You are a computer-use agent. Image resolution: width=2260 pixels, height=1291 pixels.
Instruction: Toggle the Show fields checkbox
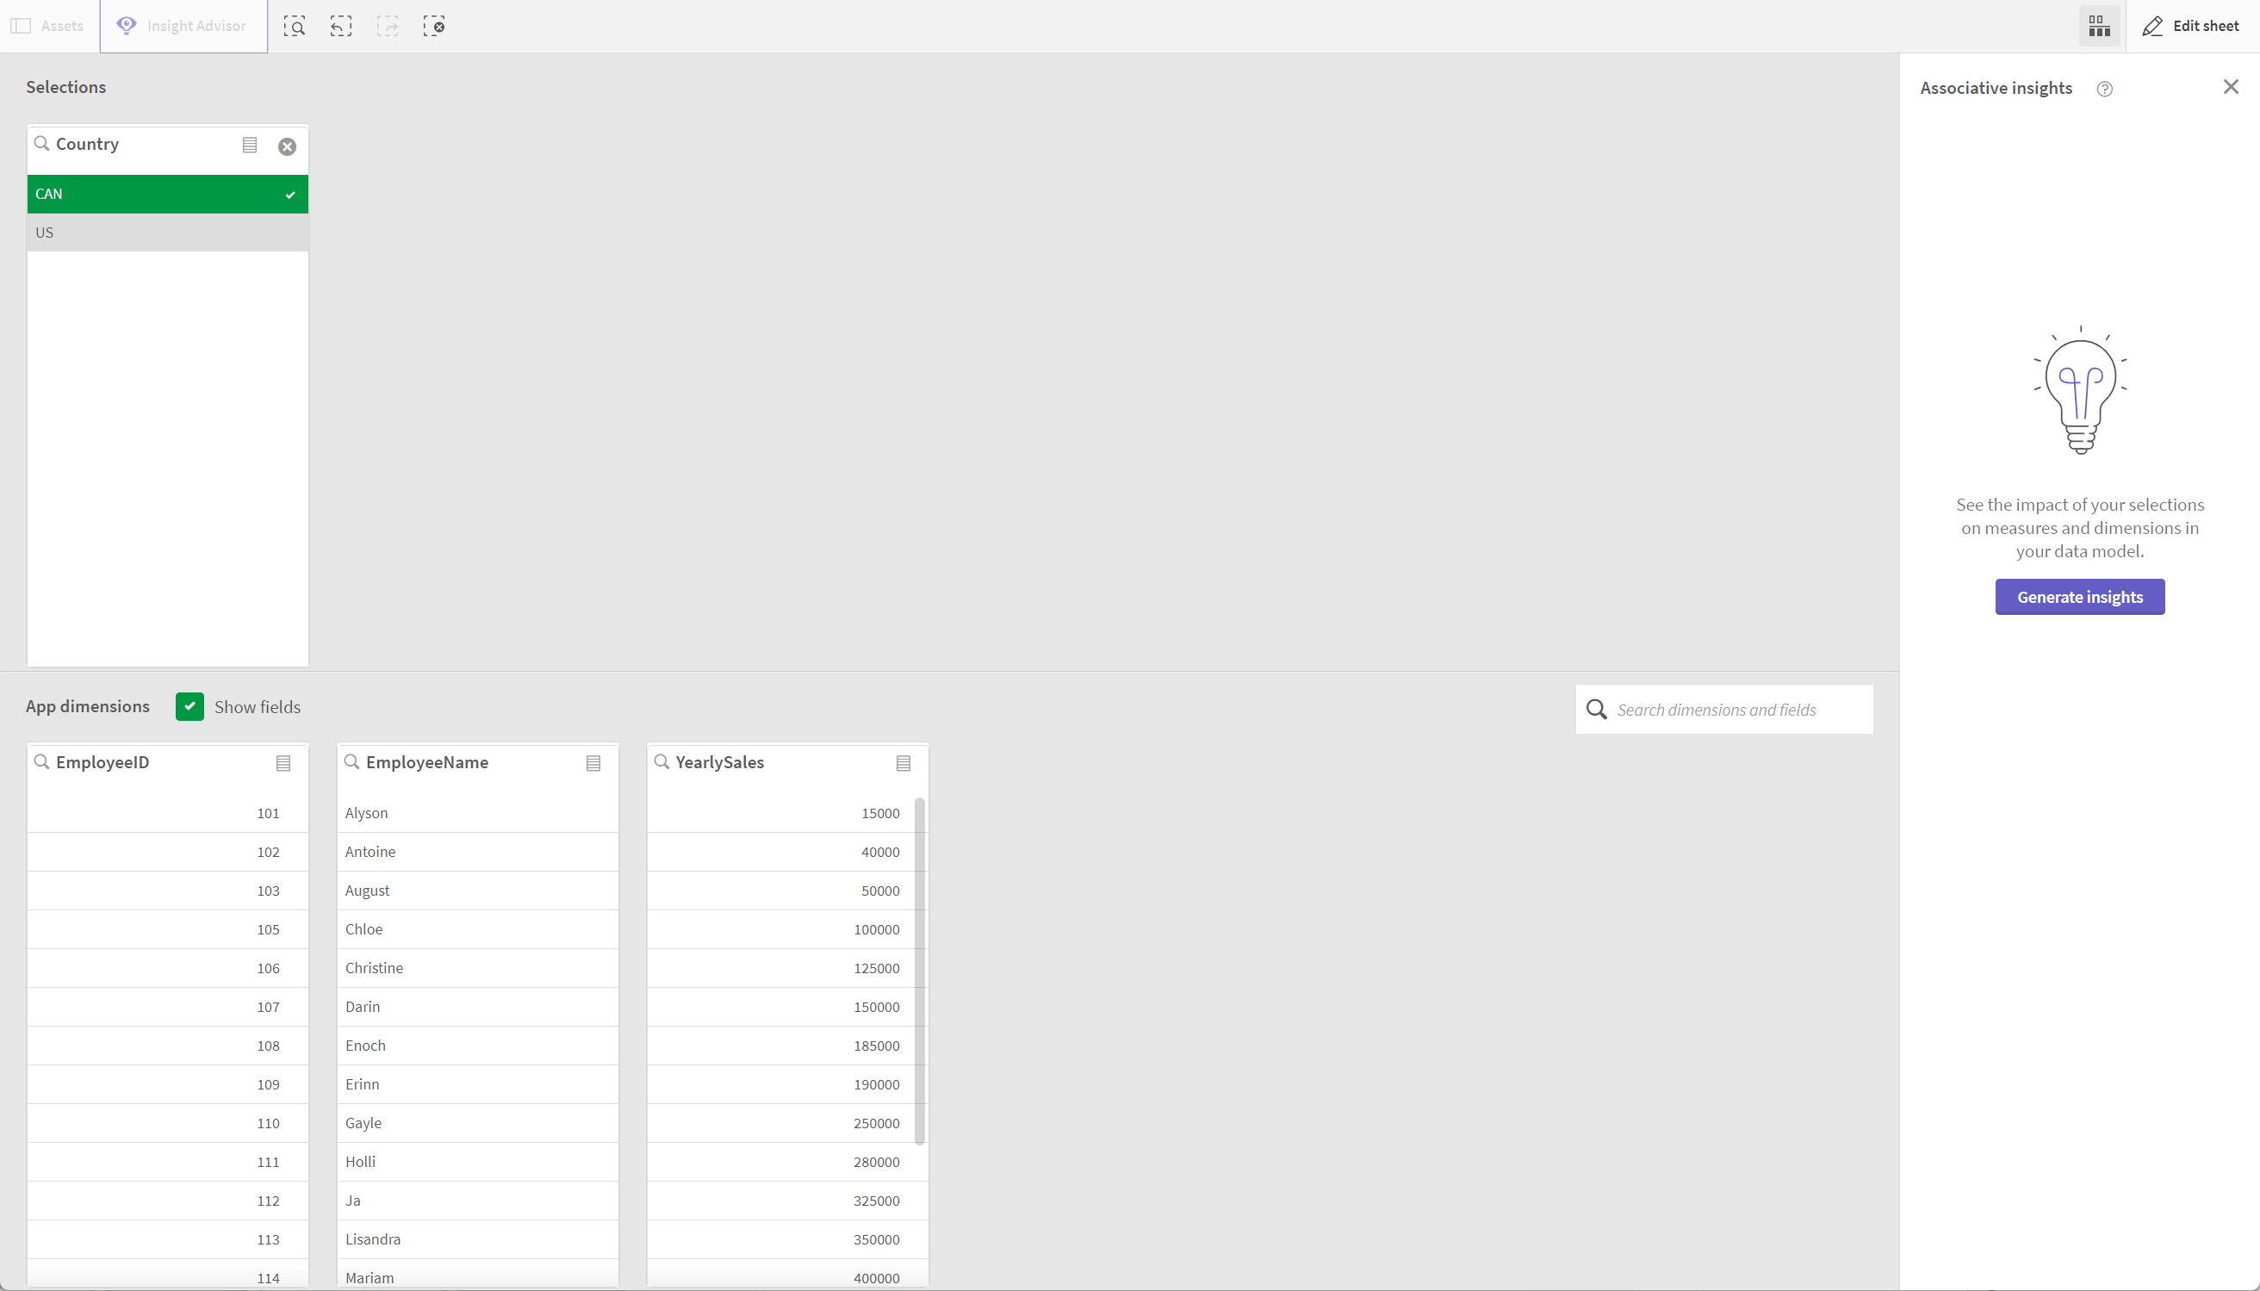click(x=189, y=706)
